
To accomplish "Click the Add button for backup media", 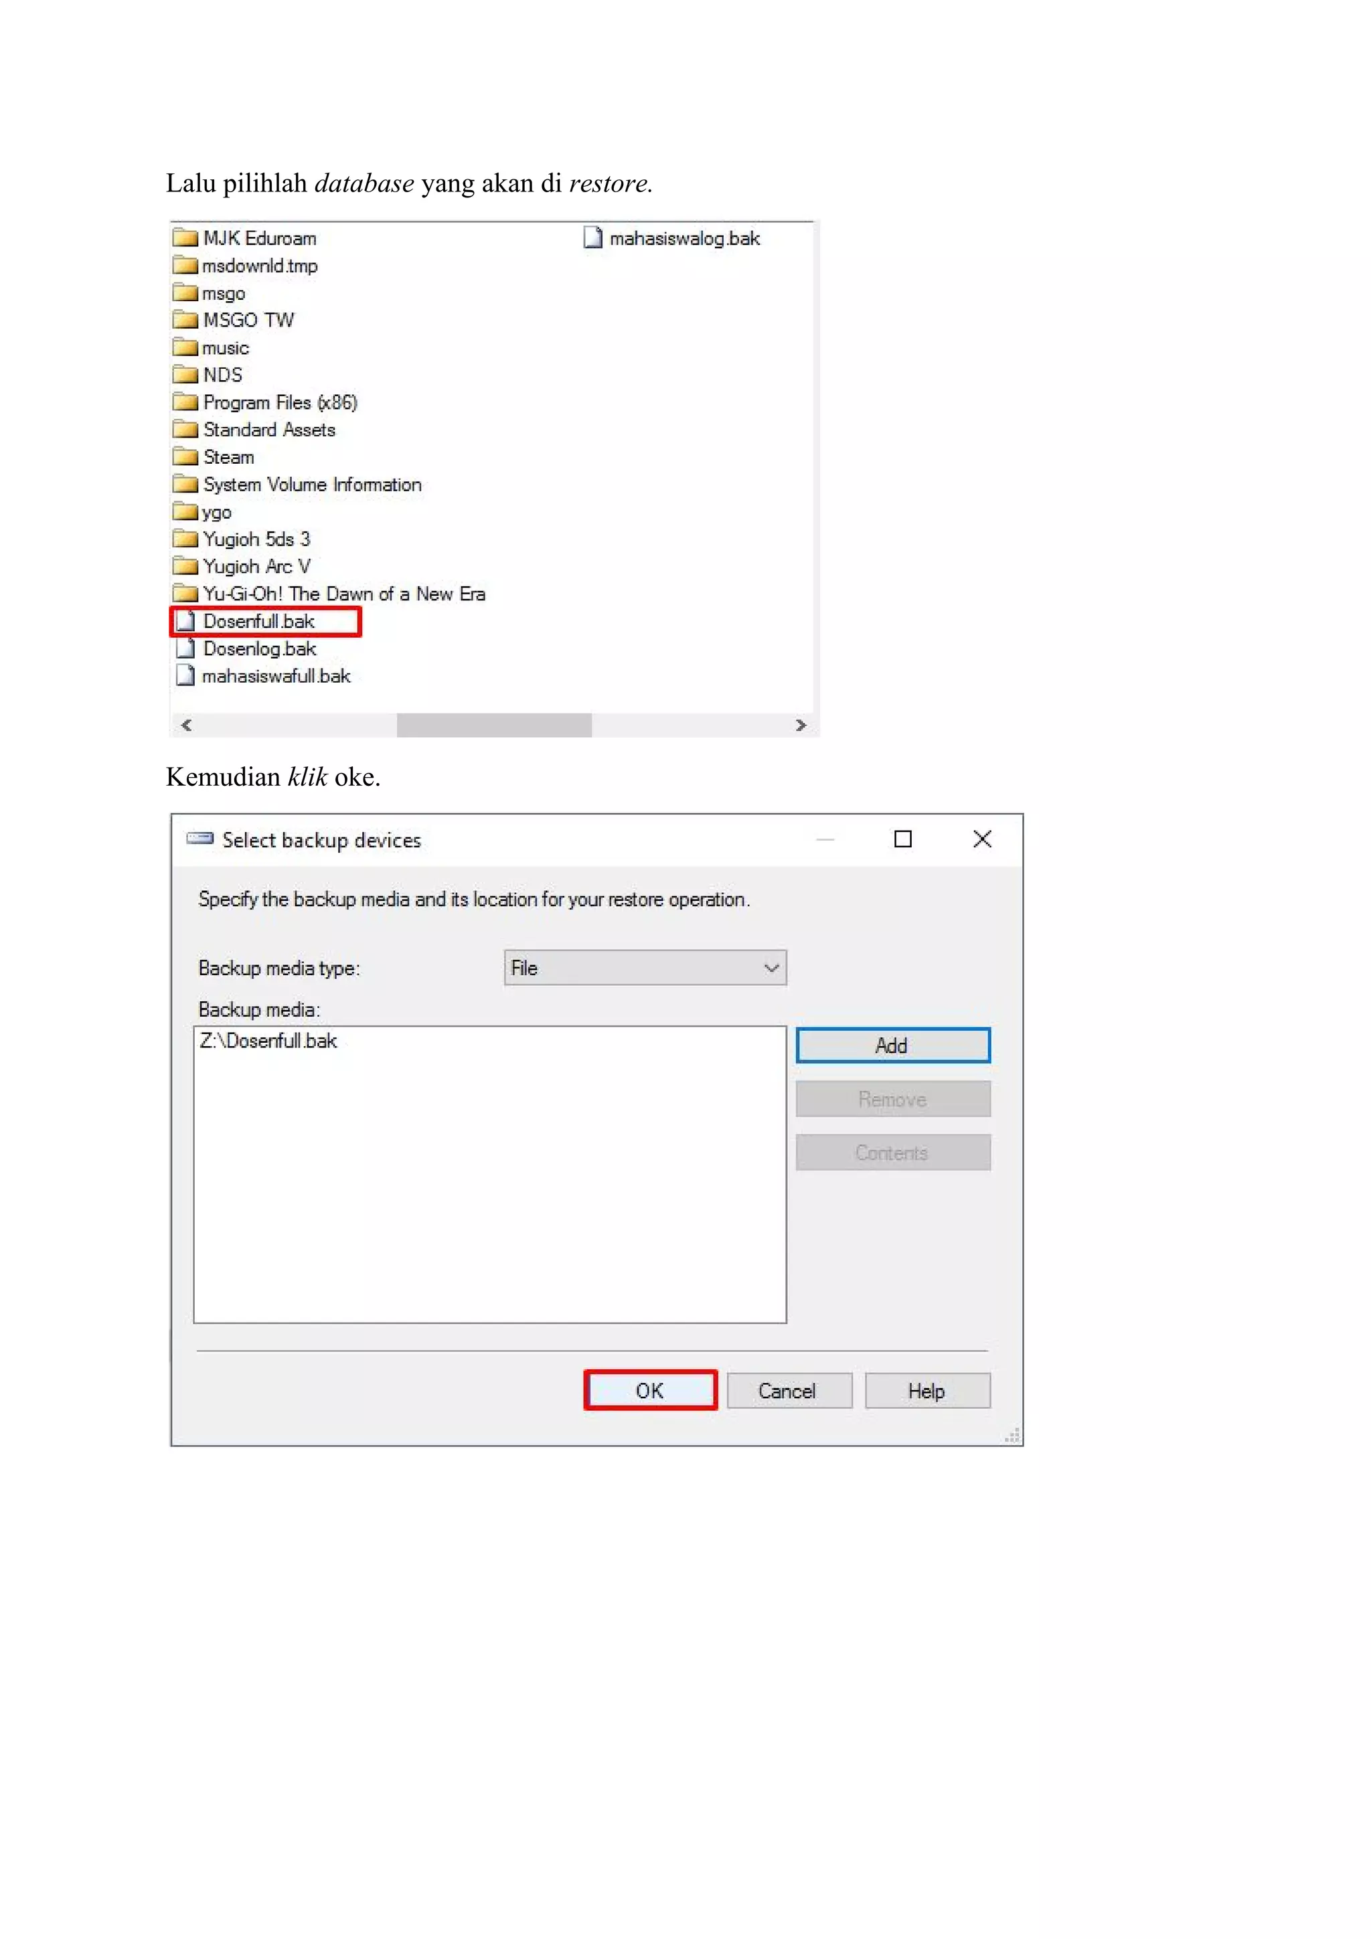I will tap(893, 1045).
